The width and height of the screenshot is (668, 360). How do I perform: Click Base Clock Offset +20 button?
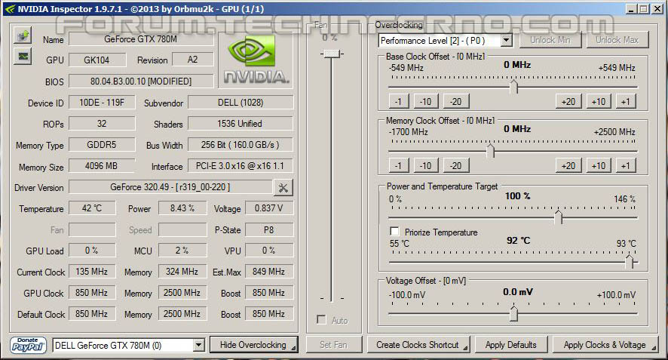568,102
